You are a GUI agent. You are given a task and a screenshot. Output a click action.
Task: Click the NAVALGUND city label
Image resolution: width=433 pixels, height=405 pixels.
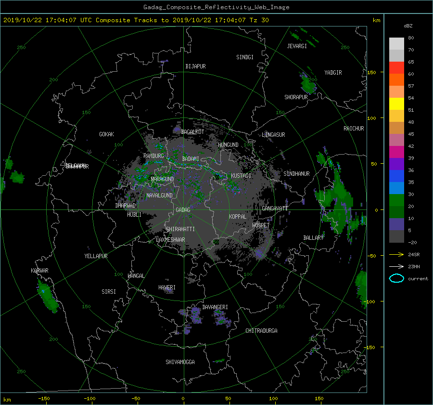159,195
